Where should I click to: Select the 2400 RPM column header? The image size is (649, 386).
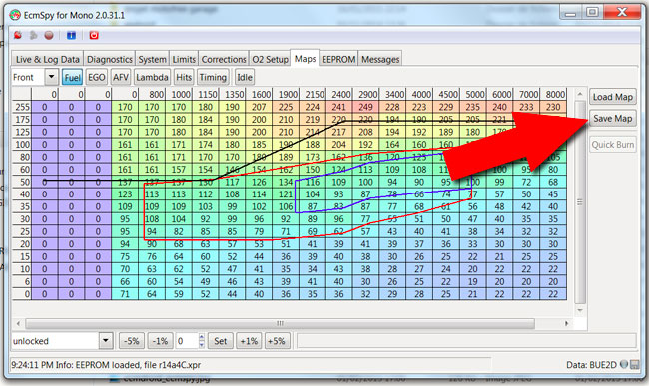pyautogui.click(x=339, y=94)
